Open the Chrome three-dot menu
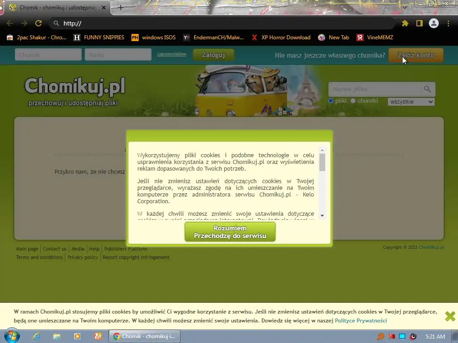 (x=448, y=23)
